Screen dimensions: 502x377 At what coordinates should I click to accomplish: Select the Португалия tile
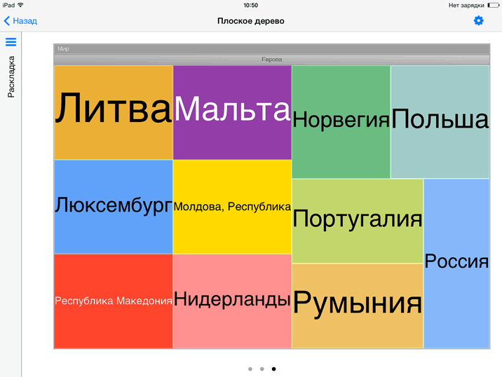pos(358,221)
